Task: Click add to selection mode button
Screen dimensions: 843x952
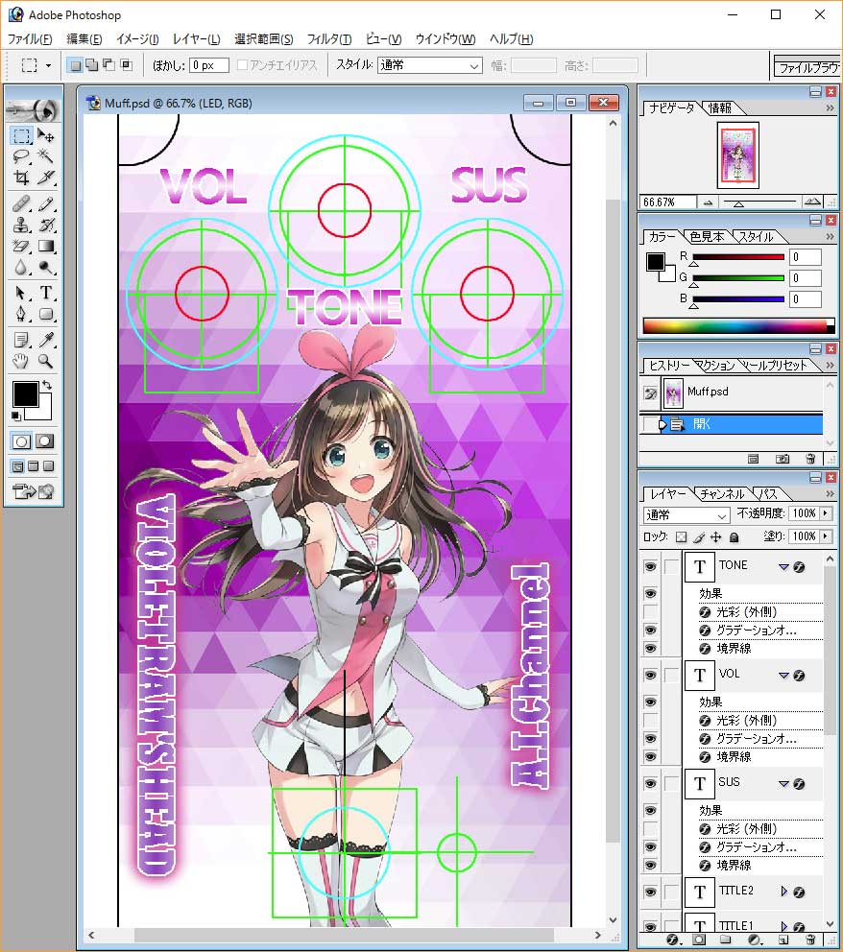Action: click(92, 65)
